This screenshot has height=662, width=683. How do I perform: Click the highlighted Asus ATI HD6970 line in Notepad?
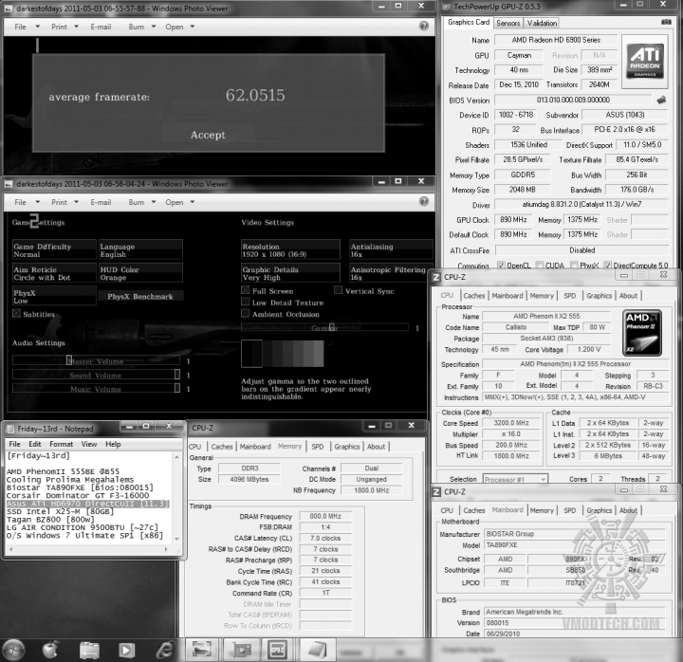[x=88, y=504]
